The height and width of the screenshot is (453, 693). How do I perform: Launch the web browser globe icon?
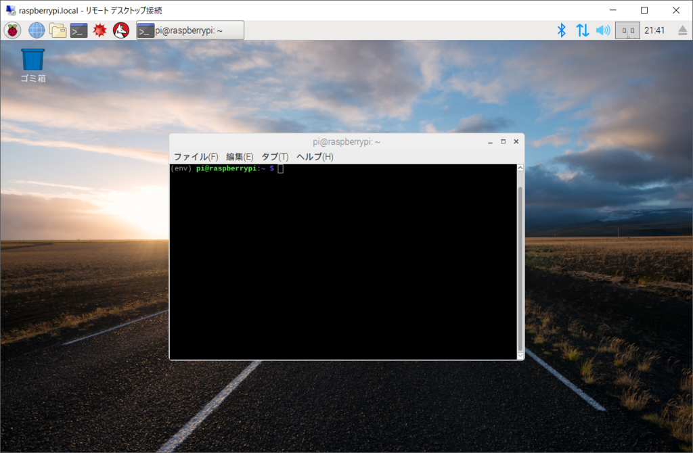37,30
